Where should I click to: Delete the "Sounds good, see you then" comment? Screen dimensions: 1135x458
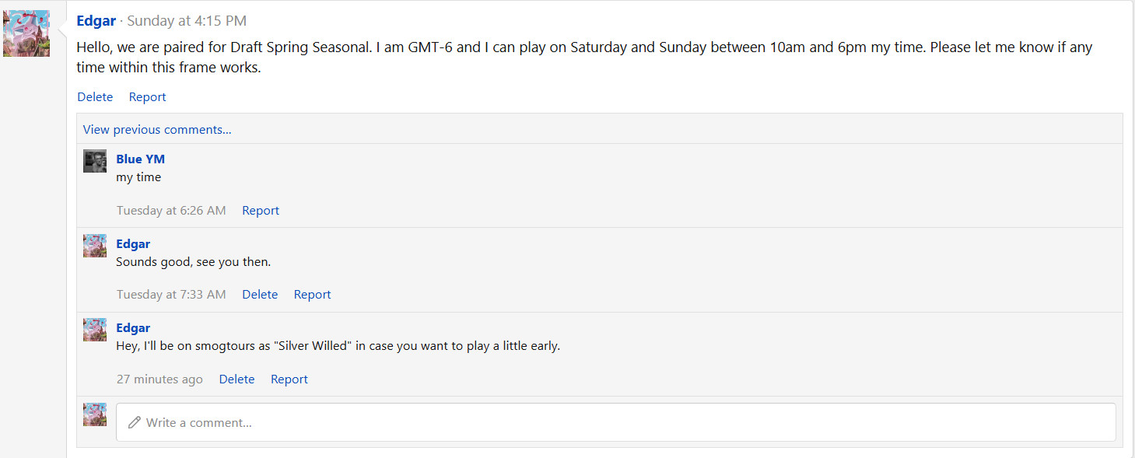point(260,295)
